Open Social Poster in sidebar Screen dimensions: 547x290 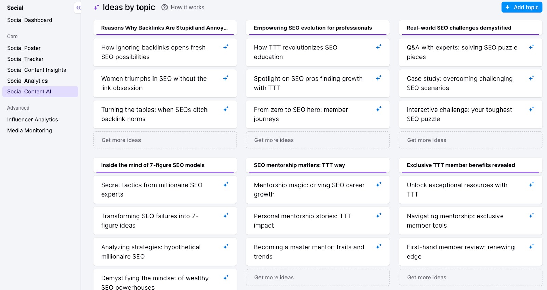click(x=24, y=48)
